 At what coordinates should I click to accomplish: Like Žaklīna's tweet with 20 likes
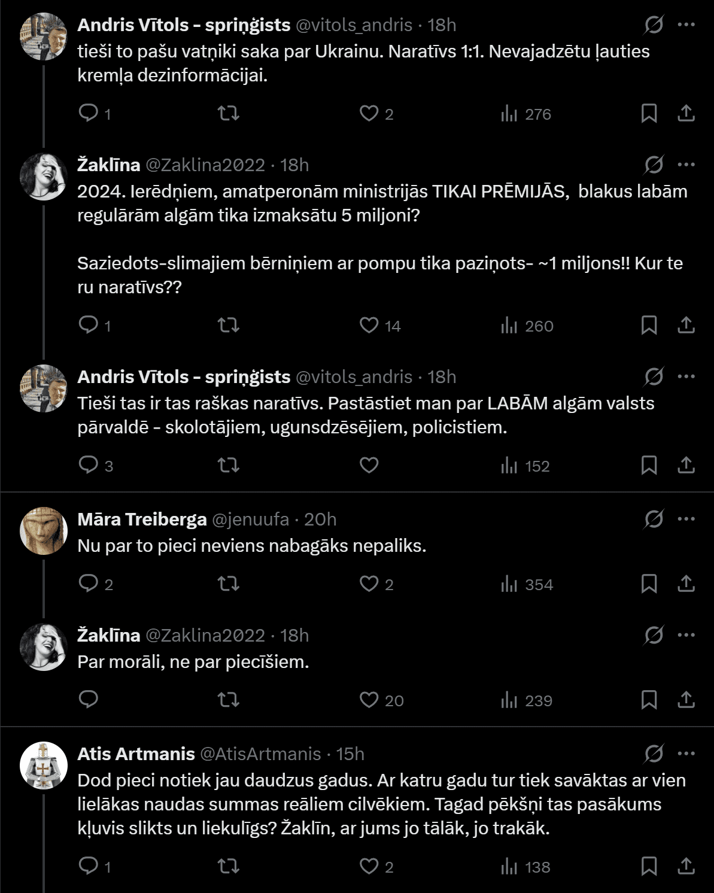pyautogui.click(x=369, y=700)
